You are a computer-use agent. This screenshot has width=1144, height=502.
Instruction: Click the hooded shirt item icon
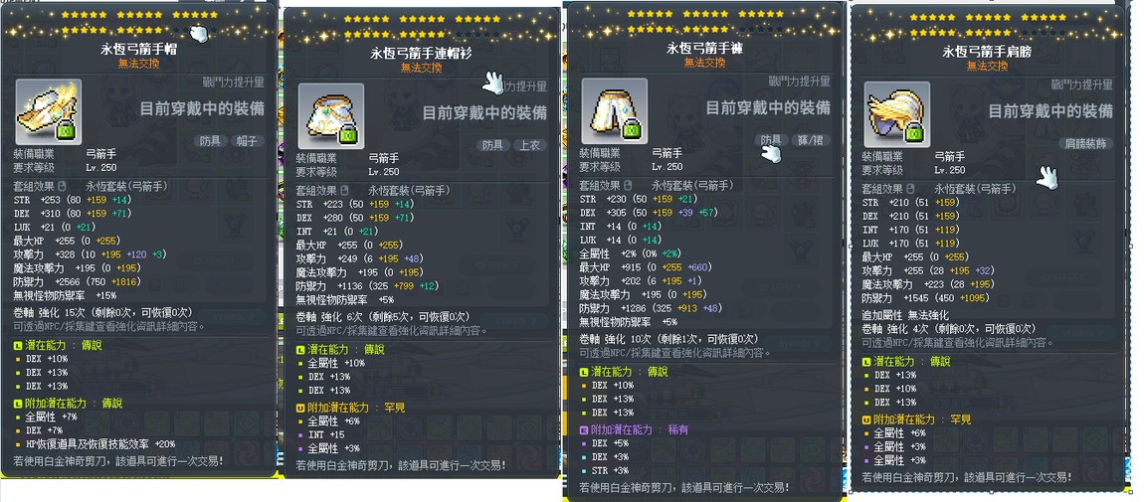[330, 116]
